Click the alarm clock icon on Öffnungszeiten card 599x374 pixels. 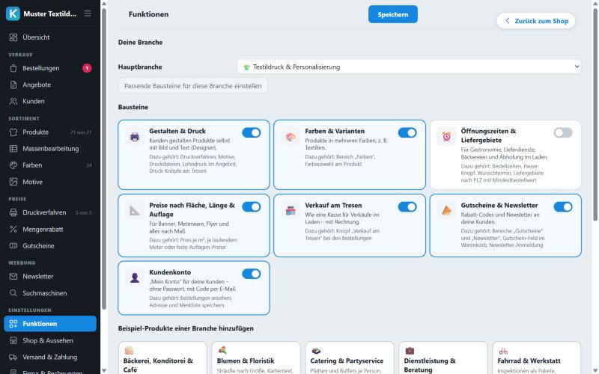[x=446, y=137]
